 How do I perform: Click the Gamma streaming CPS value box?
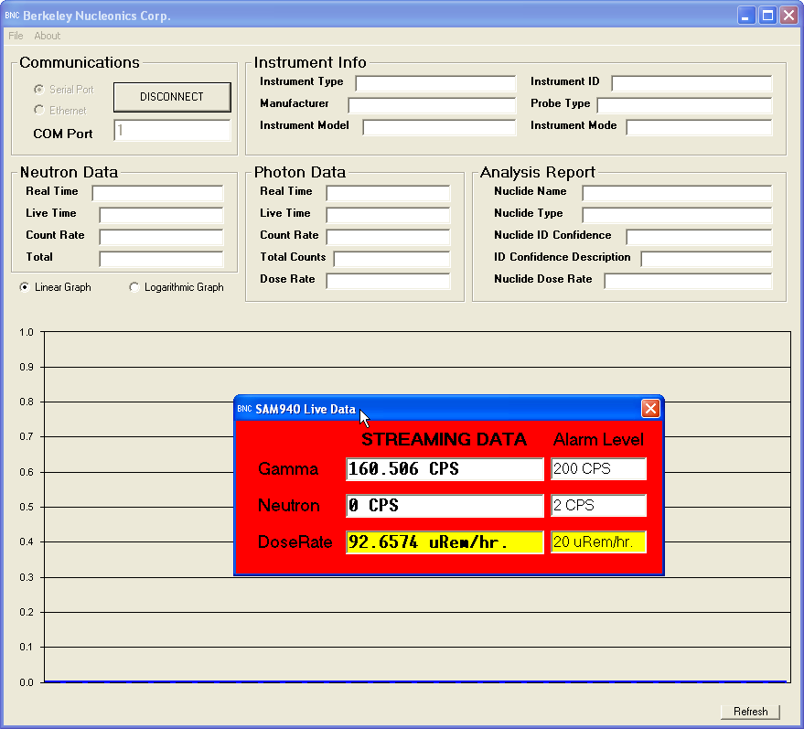[x=445, y=469]
